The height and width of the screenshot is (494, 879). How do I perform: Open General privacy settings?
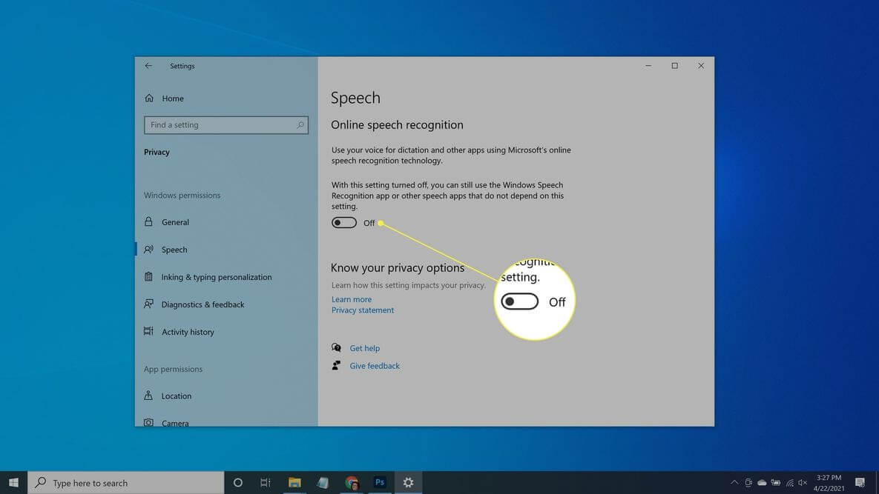pyautogui.click(x=175, y=221)
